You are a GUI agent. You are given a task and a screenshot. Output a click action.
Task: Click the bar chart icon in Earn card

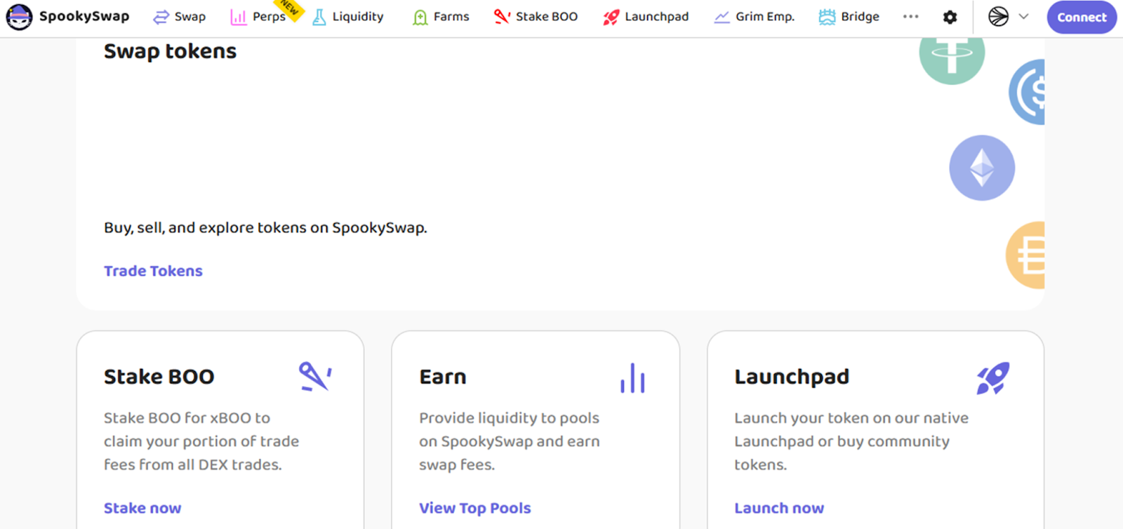click(632, 378)
